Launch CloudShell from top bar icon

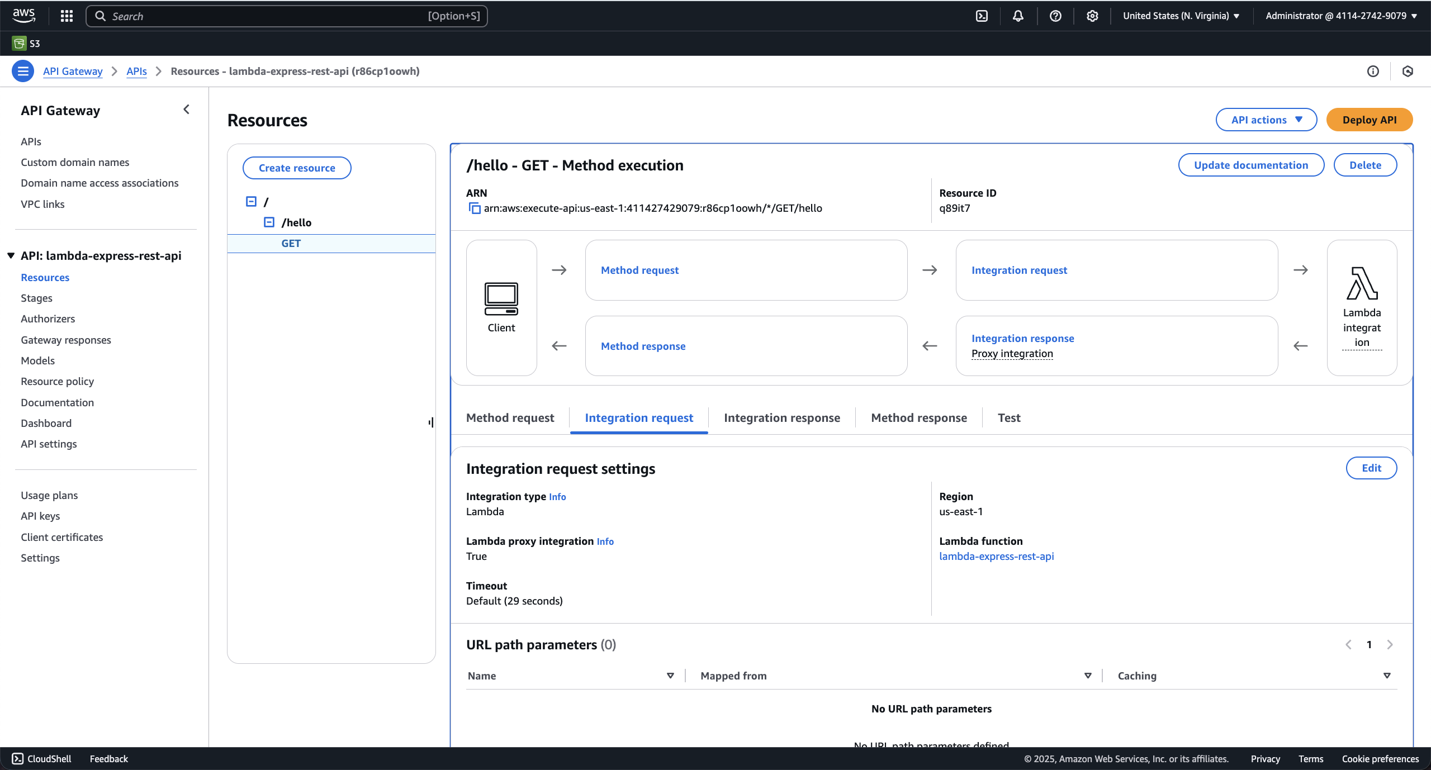coord(982,16)
